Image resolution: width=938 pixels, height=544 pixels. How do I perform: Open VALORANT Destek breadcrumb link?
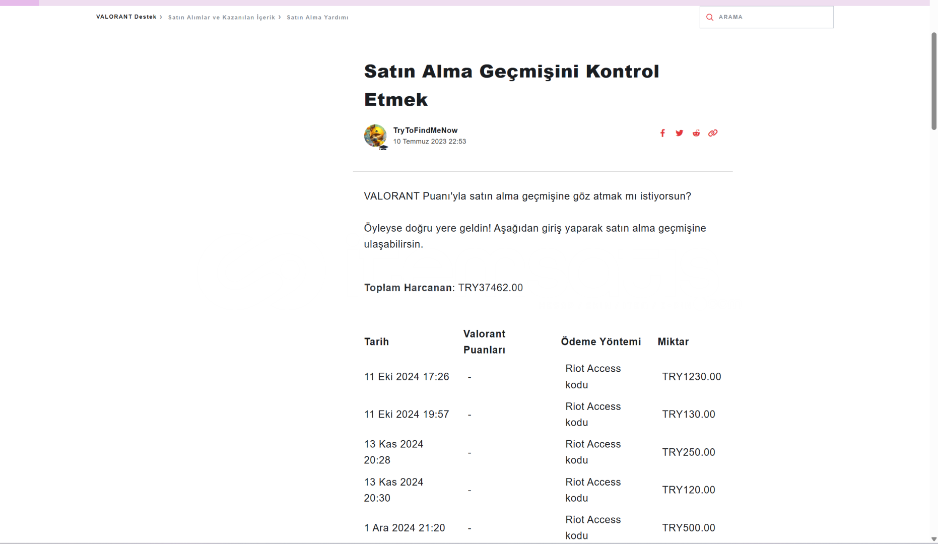tap(126, 17)
